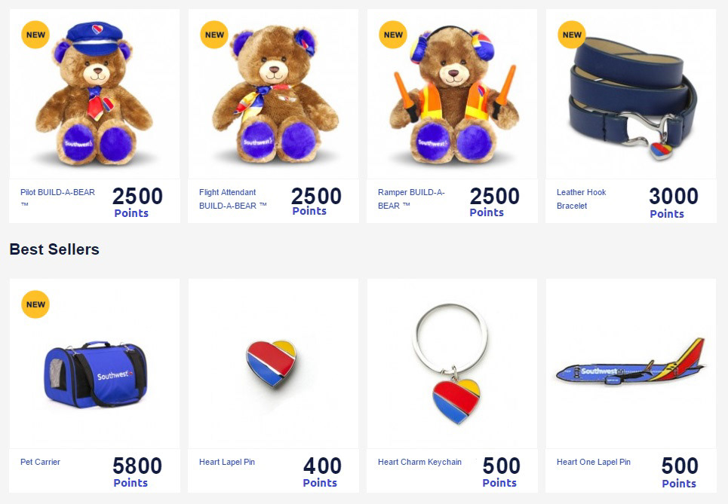Screen dimensions: 728x504
Task: Open the Heart Lapel Pin link
Action: (x=227, y=462)
